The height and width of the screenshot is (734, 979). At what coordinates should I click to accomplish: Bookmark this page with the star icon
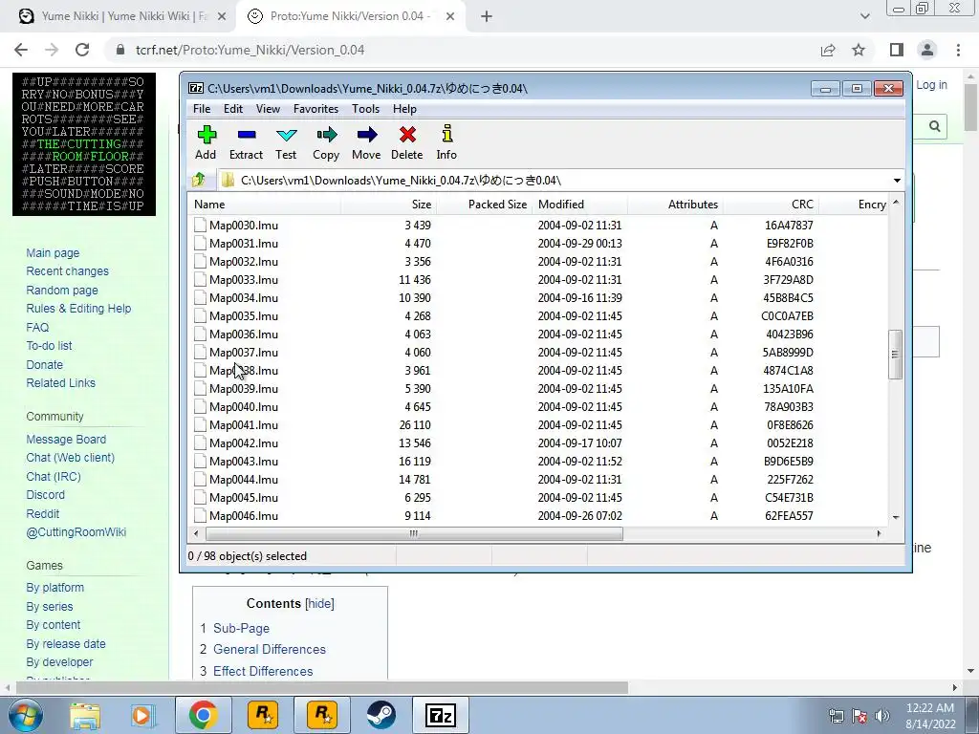(x=859, y=50)
